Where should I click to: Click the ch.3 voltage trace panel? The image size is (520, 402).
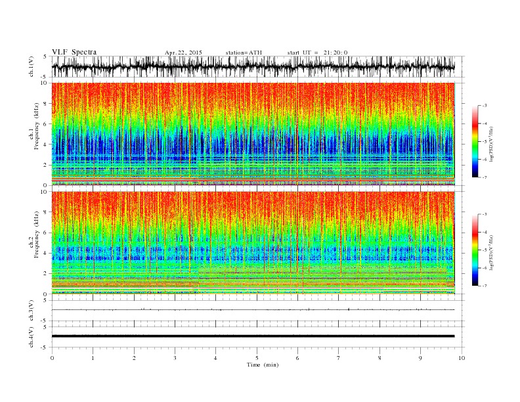click(258, 311)
